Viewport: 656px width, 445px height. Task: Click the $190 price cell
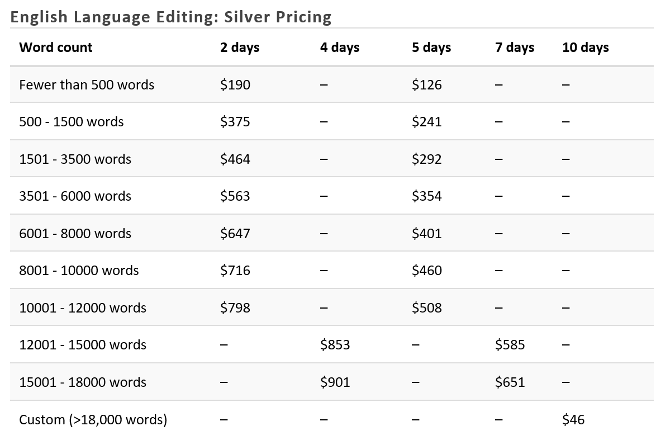(x=235, y=85)
